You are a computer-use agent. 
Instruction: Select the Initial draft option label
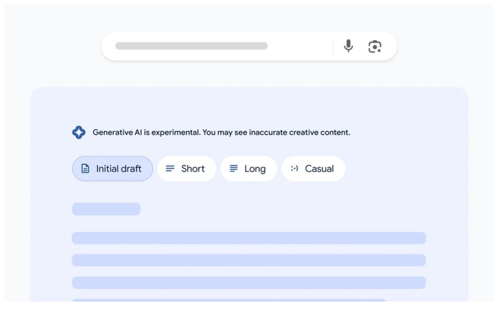click(123, 169)
